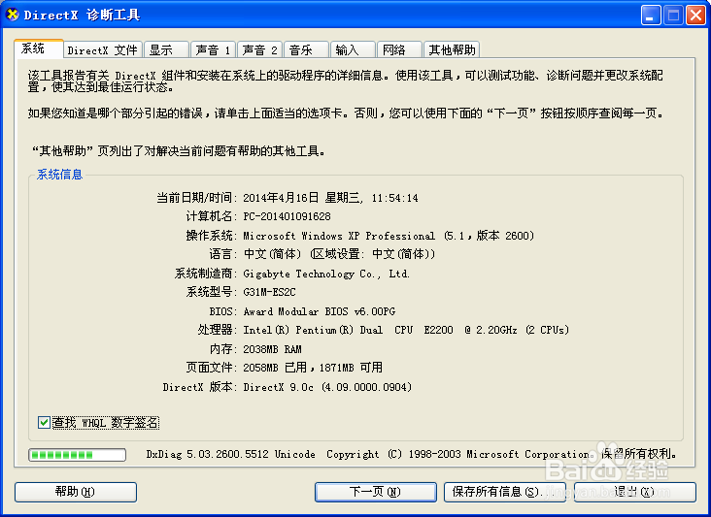Screen dimensions: 711x517
Task: Click the green progress bar
Action: pos(77,455)
